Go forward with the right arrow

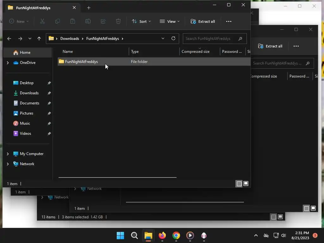click(20, 38)
